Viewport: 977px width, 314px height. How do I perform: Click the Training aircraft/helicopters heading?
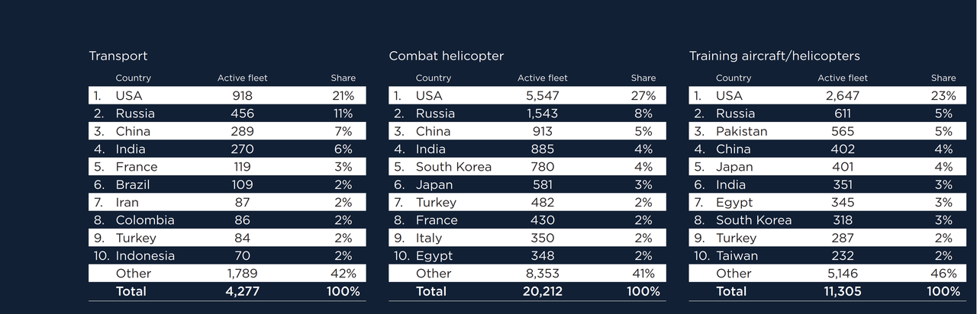[x=775, y=56]
